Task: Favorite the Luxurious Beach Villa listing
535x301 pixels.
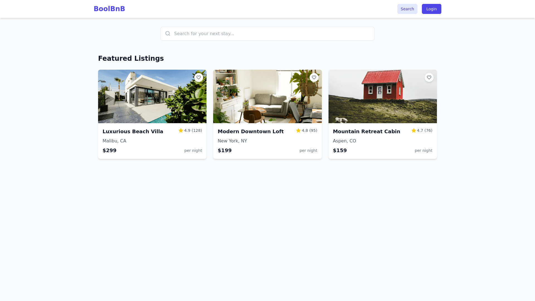Action: coord(199,77)
